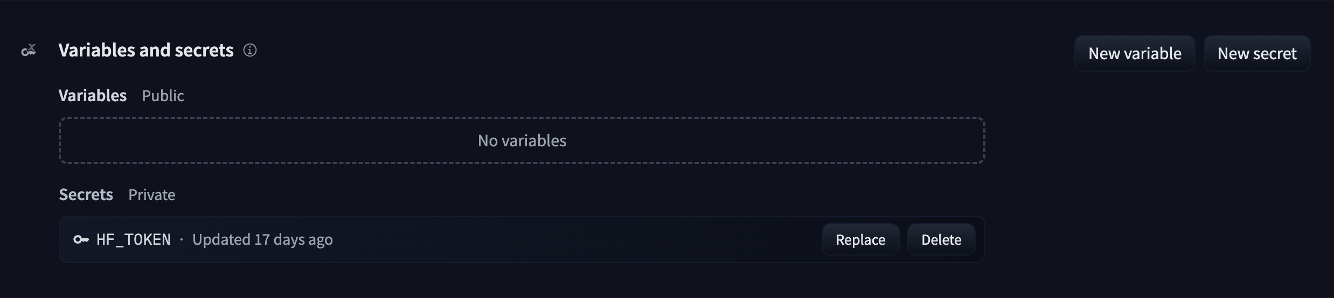Click the Variables and secrets section icon
This screenshot has height=298, width=1334.
coord(29,51)
